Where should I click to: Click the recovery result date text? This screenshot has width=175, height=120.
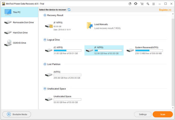pos(62,30)
